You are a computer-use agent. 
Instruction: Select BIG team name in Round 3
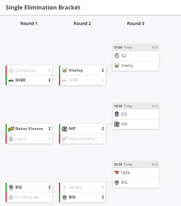pyautogui.click(x=124, y=183)
